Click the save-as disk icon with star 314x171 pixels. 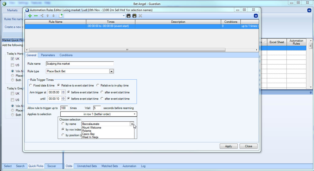(x=134, y=16)
